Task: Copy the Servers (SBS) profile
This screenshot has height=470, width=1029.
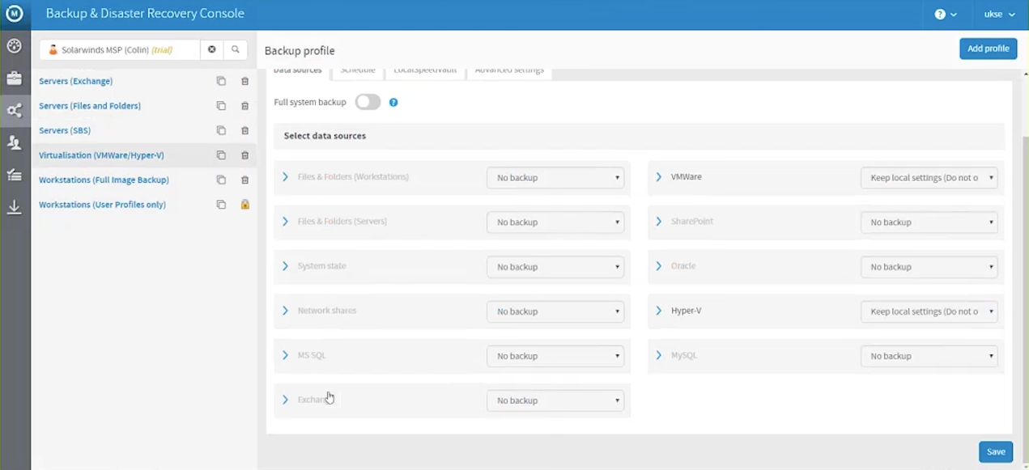Action: tap(221, 130)
